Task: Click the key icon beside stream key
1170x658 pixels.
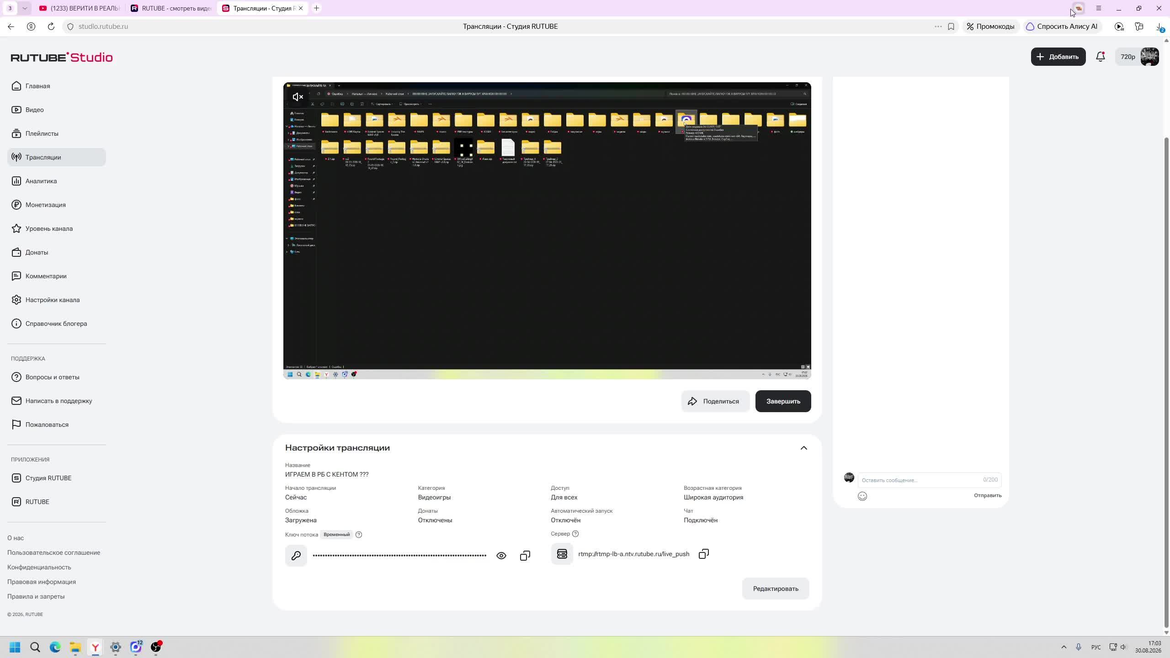Action: tap(296, 556)
